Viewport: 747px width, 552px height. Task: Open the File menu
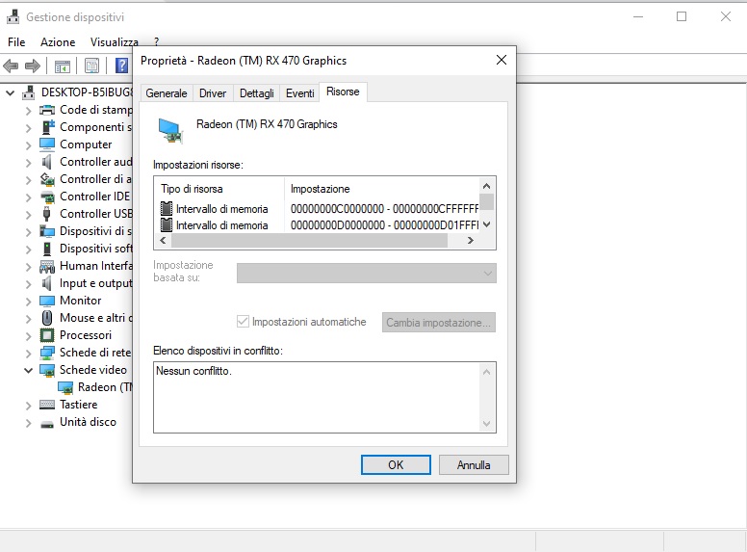pyautogui.click(x=16, y=42)
